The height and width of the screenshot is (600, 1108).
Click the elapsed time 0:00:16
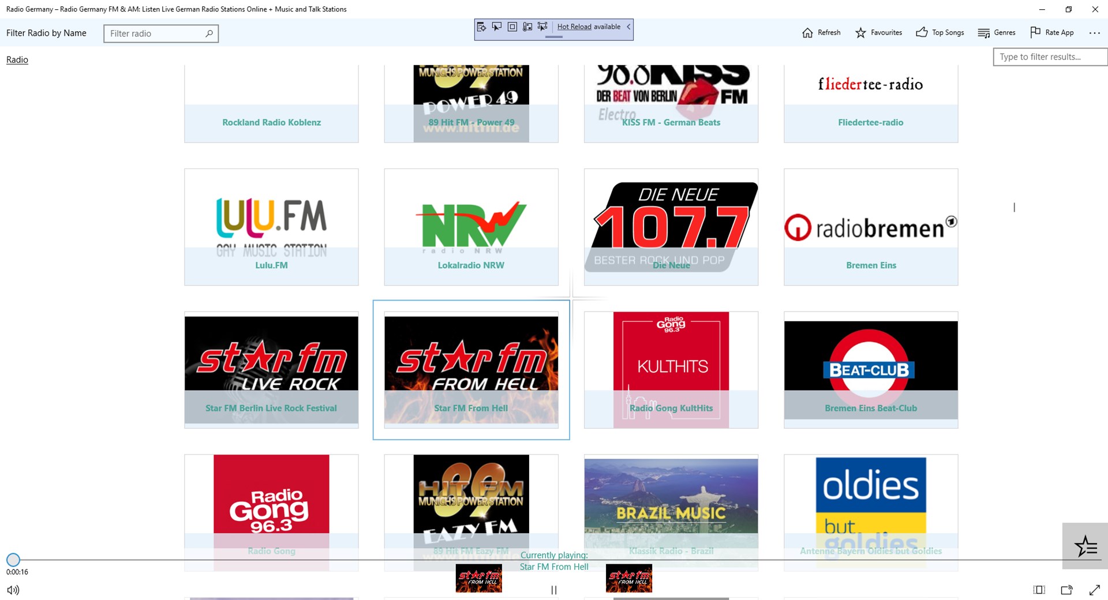tap(17, 572)
